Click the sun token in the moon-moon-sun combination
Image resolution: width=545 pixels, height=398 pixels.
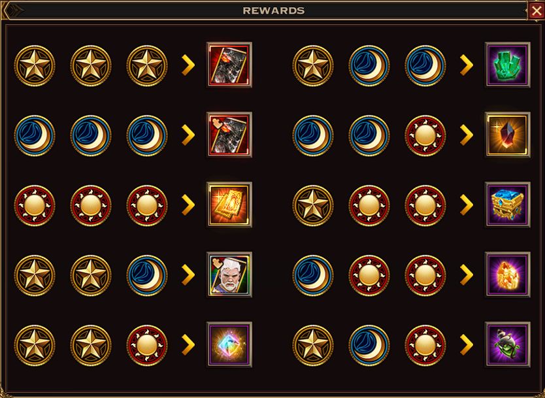(425, 135)
